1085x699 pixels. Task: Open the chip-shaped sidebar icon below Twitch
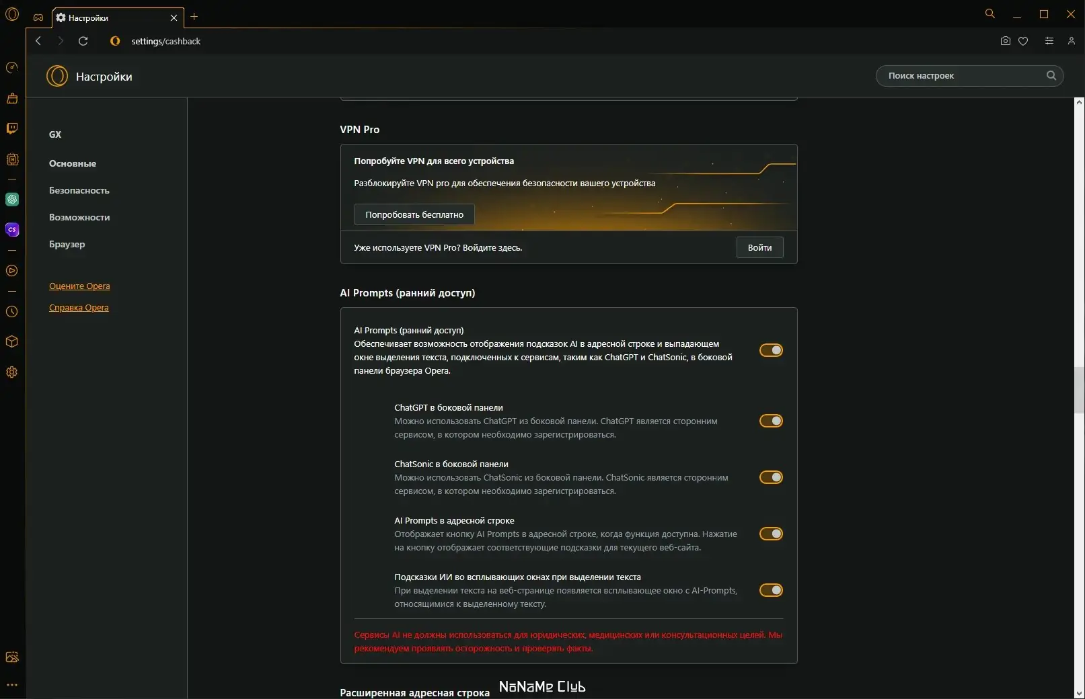12,159
